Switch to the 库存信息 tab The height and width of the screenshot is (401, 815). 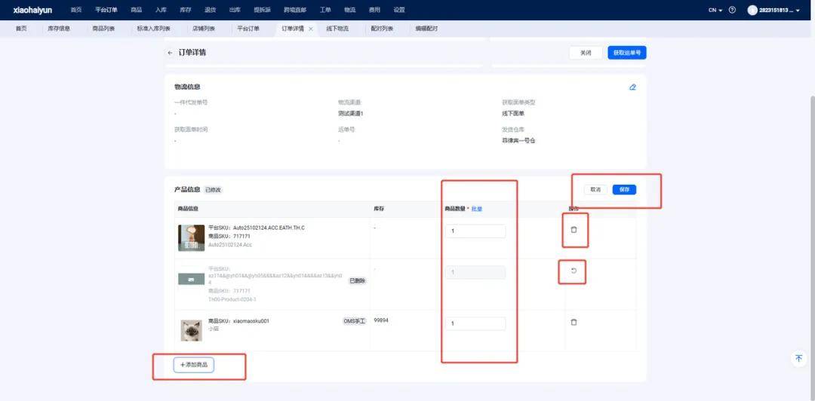[59, 29]
